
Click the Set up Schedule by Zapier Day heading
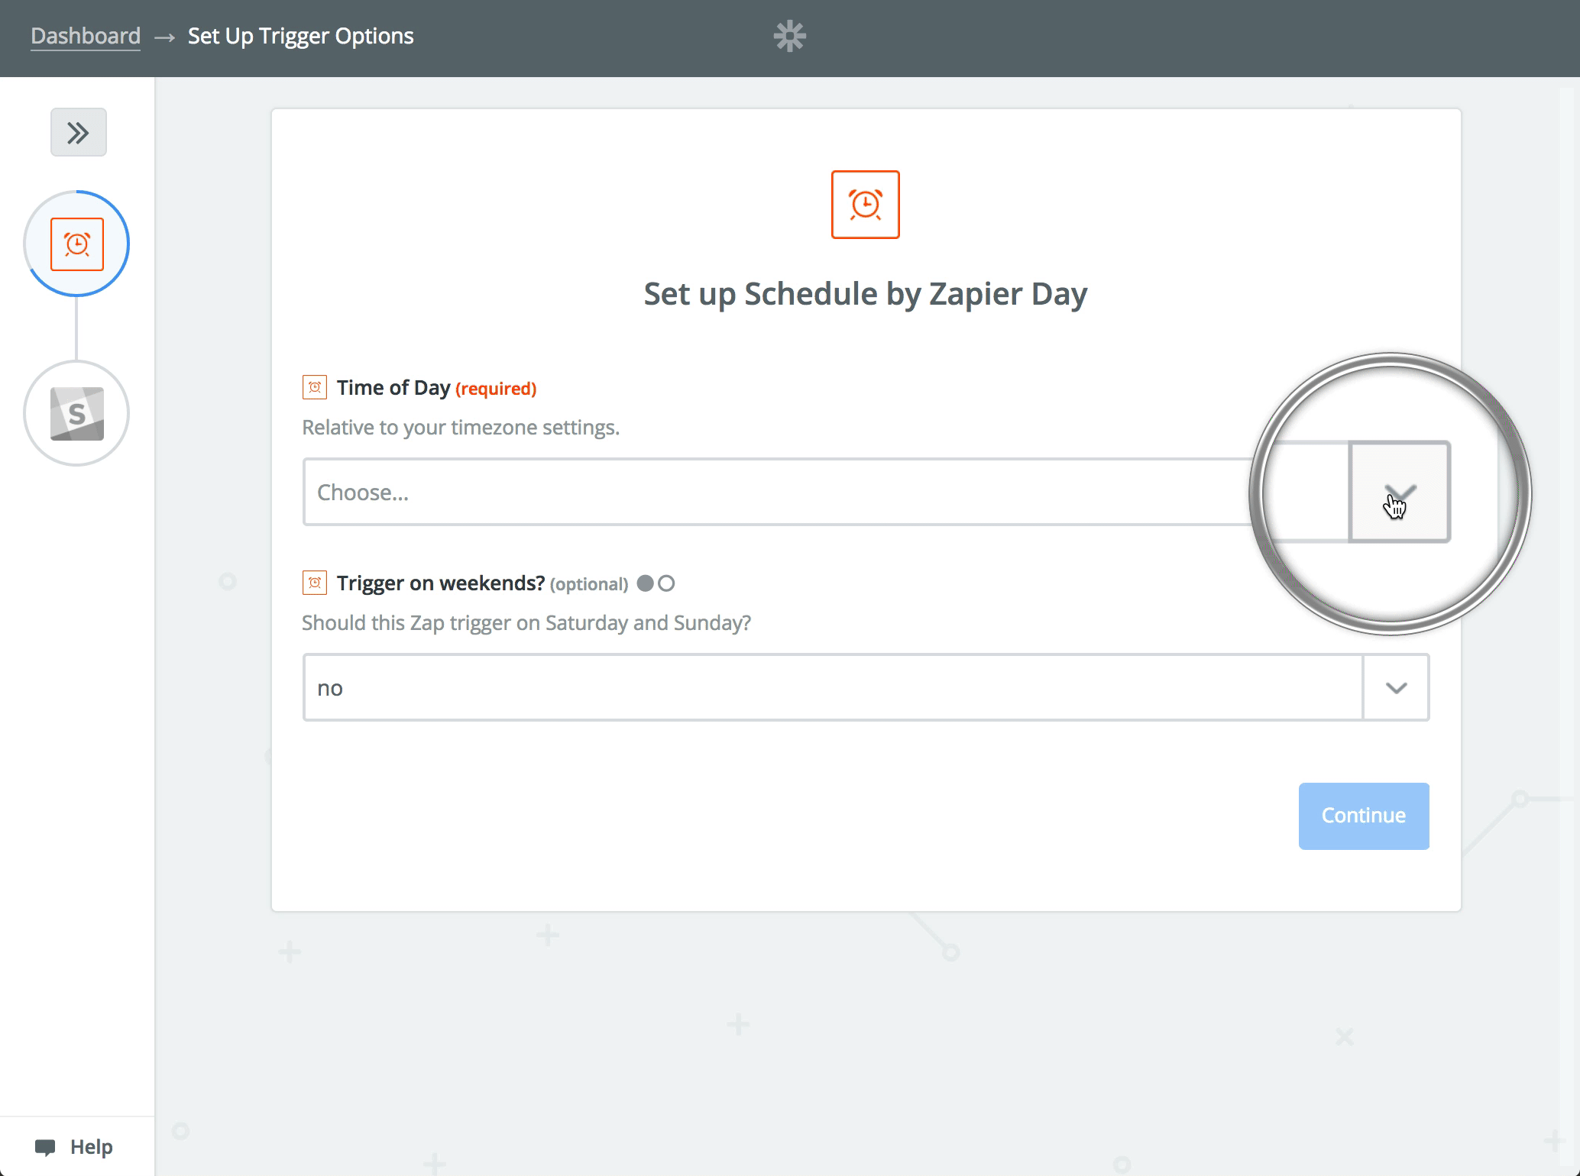click(x=866, y=294)
